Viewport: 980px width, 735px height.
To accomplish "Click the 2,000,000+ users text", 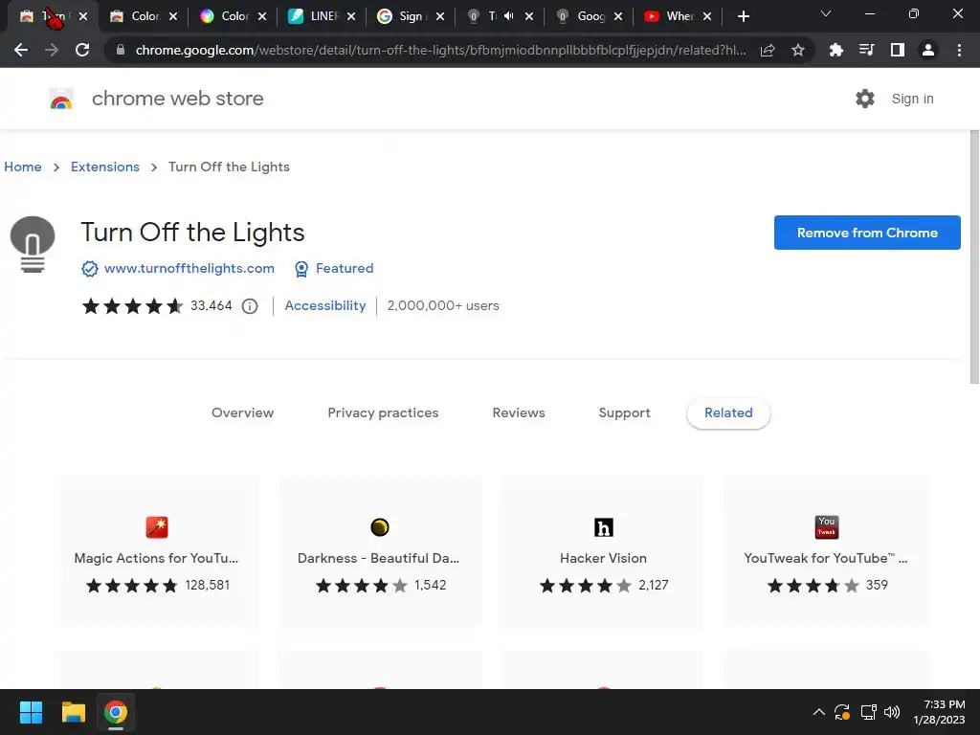I will [x=443, y=305].
